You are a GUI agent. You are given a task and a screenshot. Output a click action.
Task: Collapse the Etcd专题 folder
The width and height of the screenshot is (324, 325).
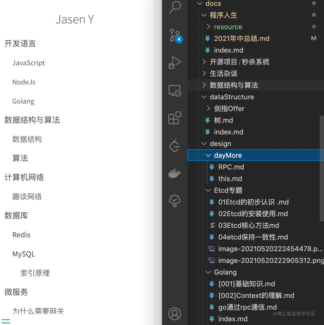208,190
